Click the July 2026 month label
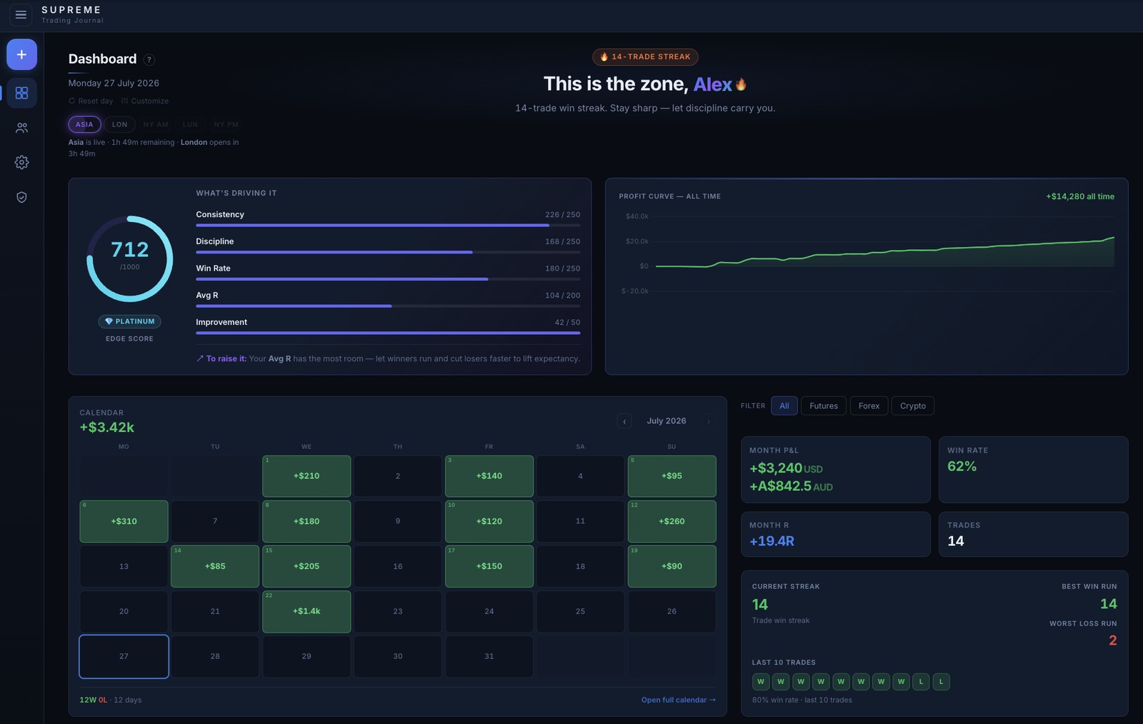 coord(667,421)
